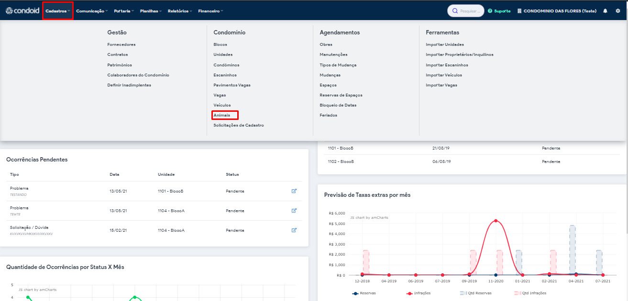This screenshot has height=301, width=628.
Task: Click the Unidade column header
Action: click(166, 174)
